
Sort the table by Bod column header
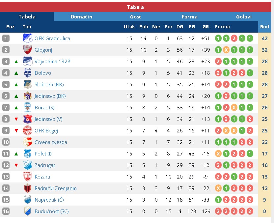[x=264, y=27]
